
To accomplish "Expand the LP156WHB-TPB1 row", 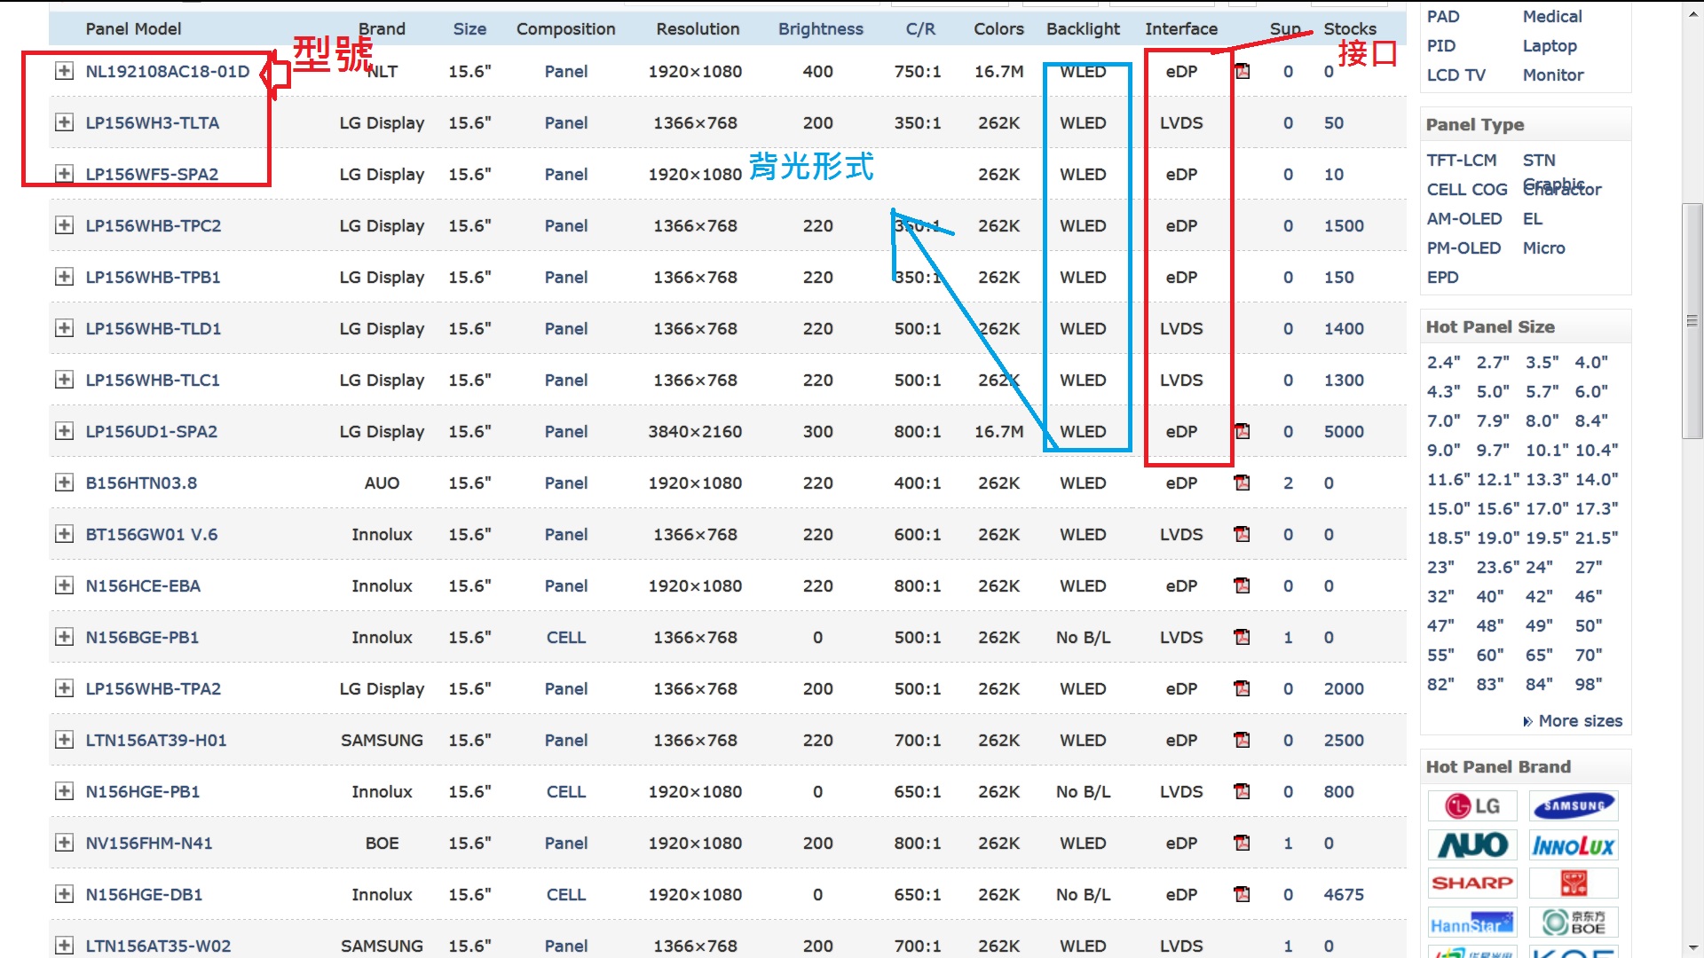I will [64, 278].
